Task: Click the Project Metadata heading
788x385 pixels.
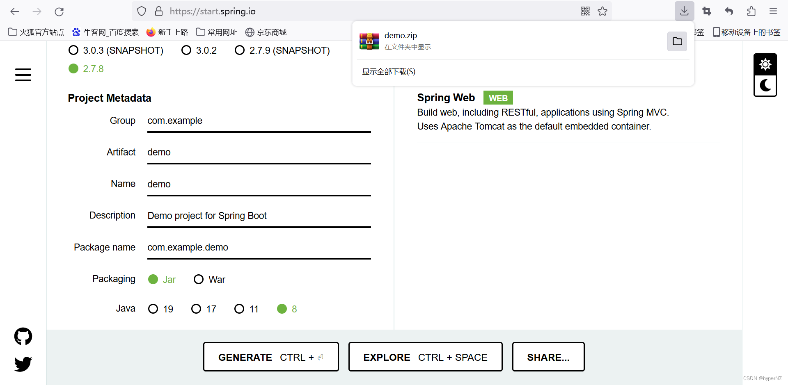Action: (110, 98)
